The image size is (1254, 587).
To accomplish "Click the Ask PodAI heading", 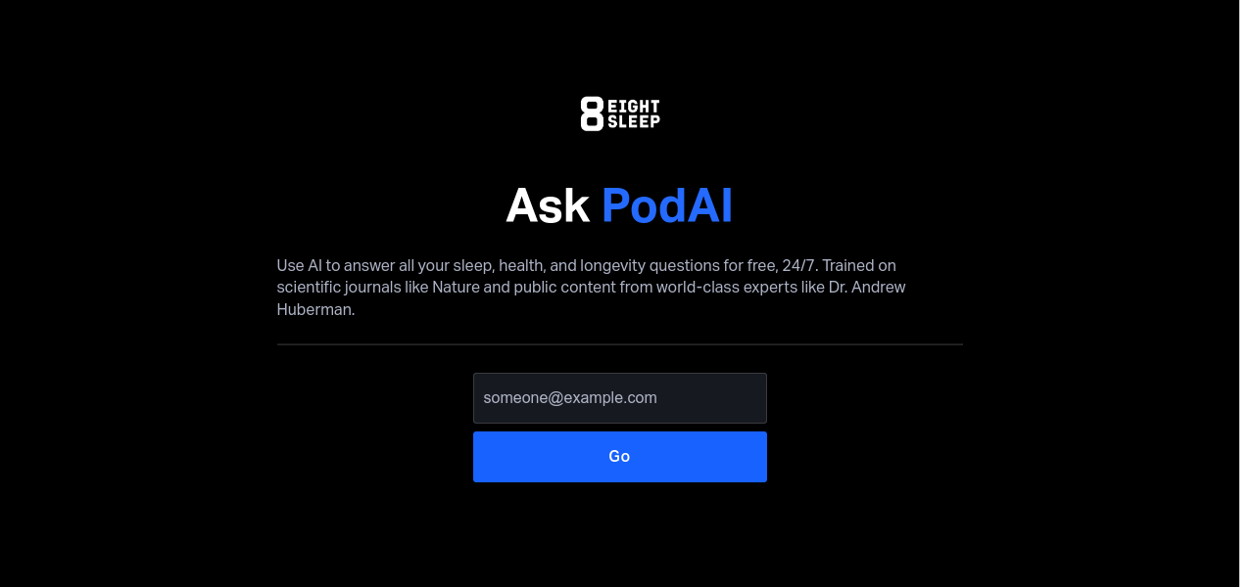I will coord(619,206).
